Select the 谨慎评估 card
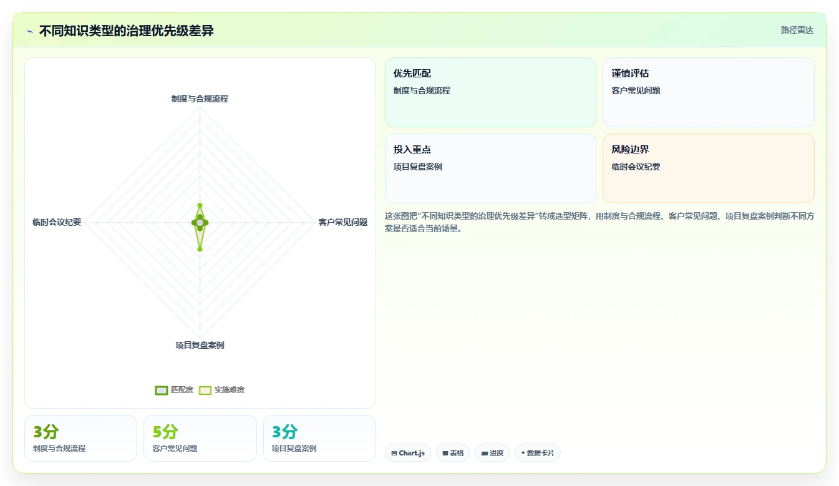Viewport: 839px width, 486px height. tap(709, 92)
